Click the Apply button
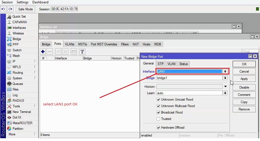Viewport: 260px width, 141px height. tap(244, 79)
